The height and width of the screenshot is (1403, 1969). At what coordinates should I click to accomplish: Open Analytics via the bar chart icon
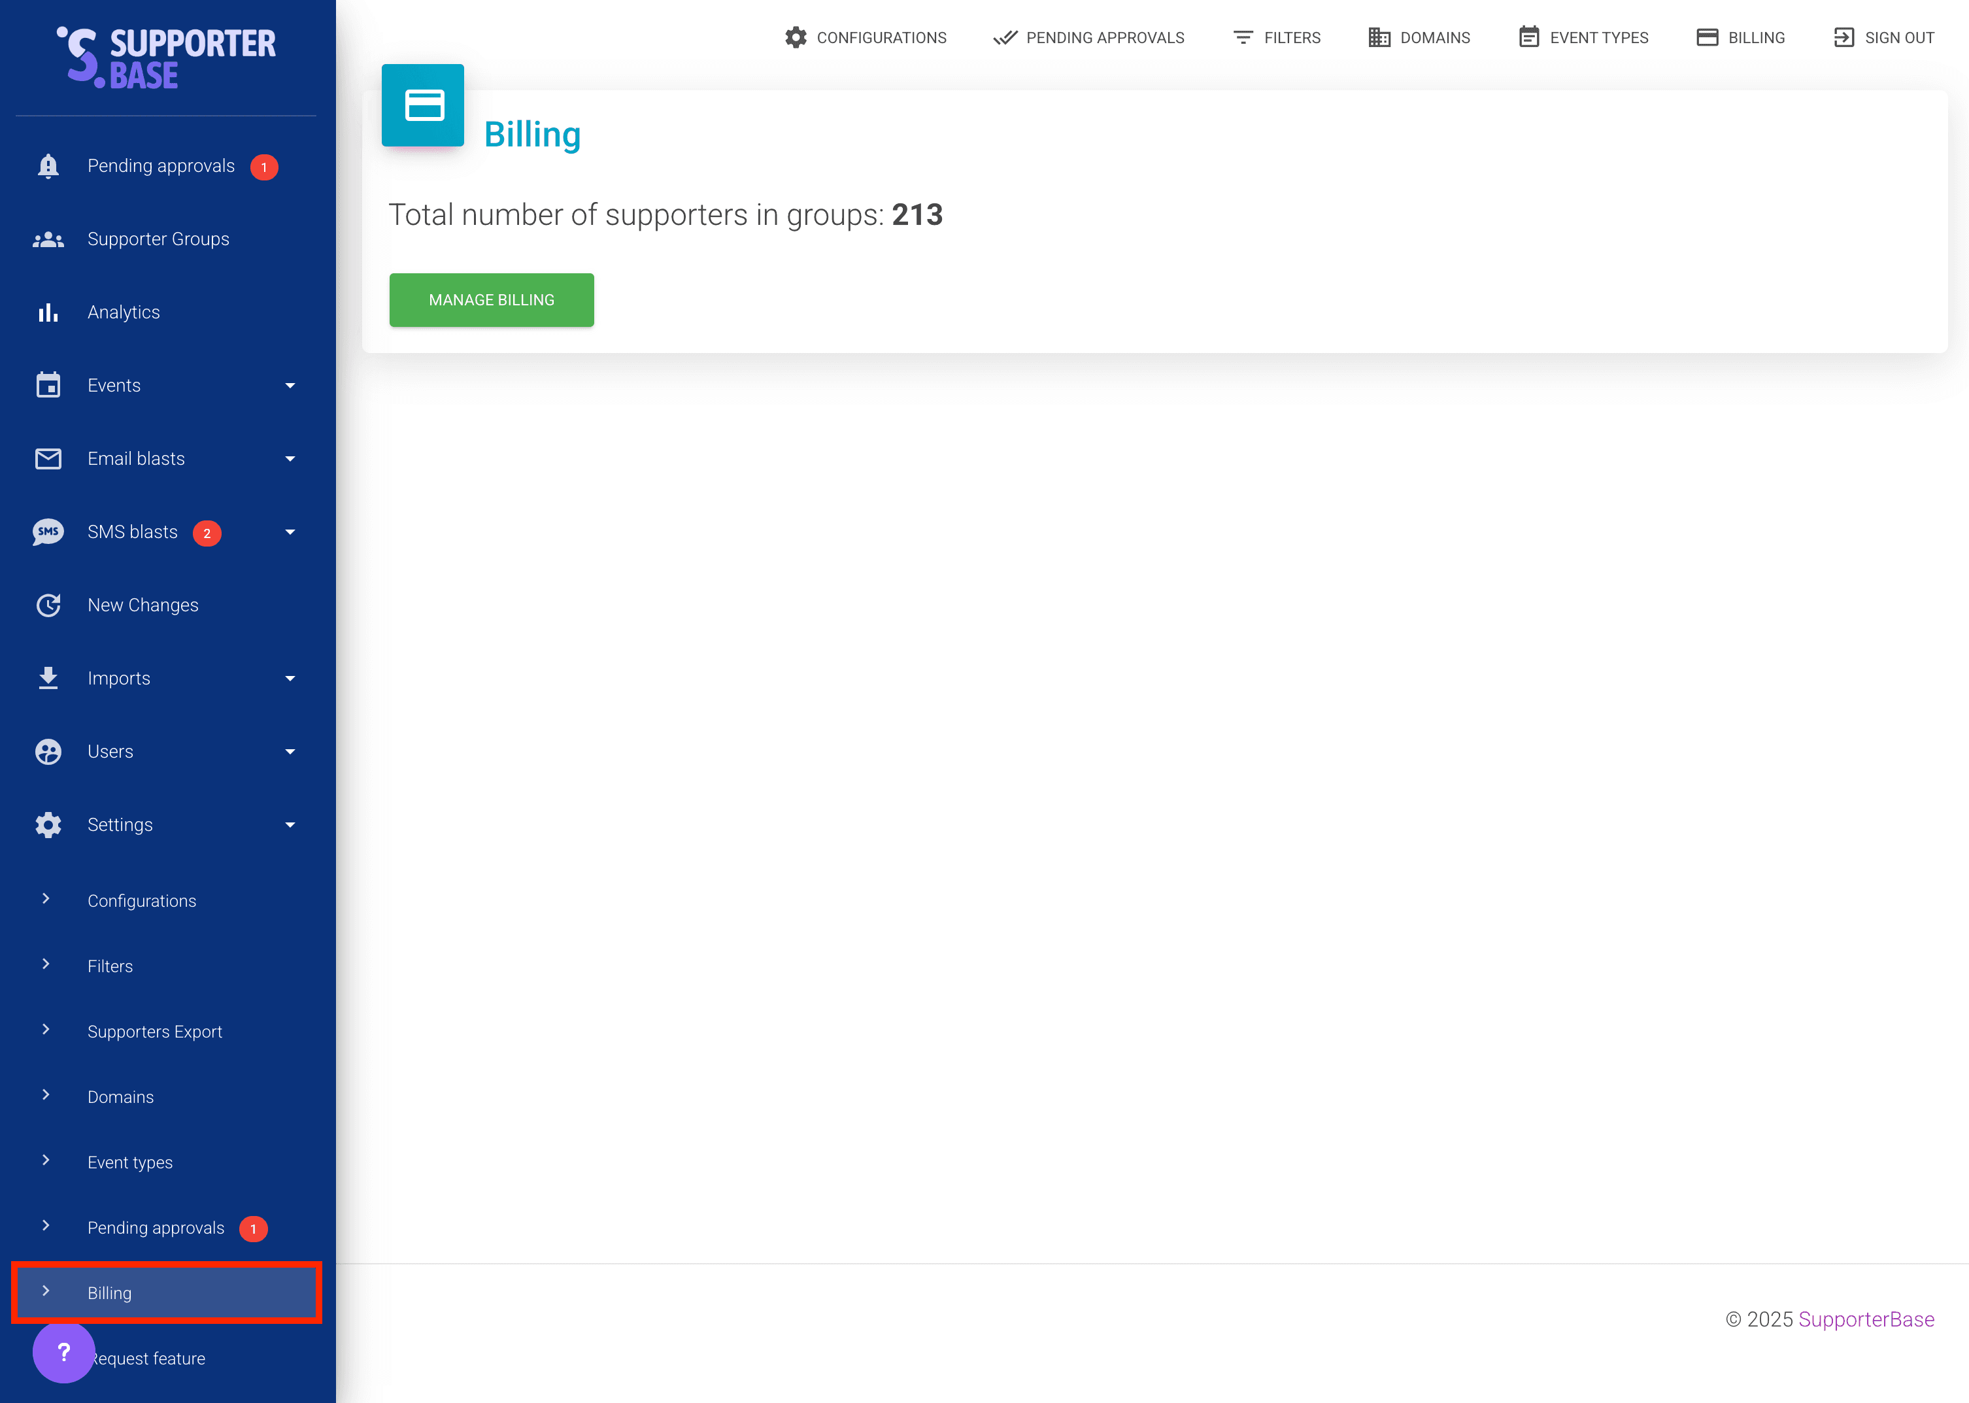pos(48,312)
